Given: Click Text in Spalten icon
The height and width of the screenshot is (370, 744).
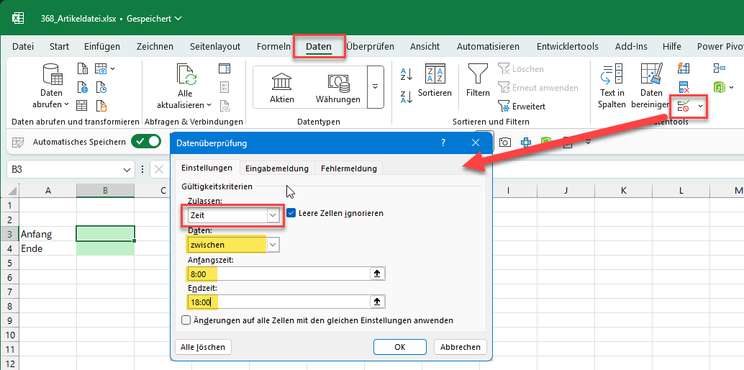Looking at the screenshot, I should click(612, 75).
